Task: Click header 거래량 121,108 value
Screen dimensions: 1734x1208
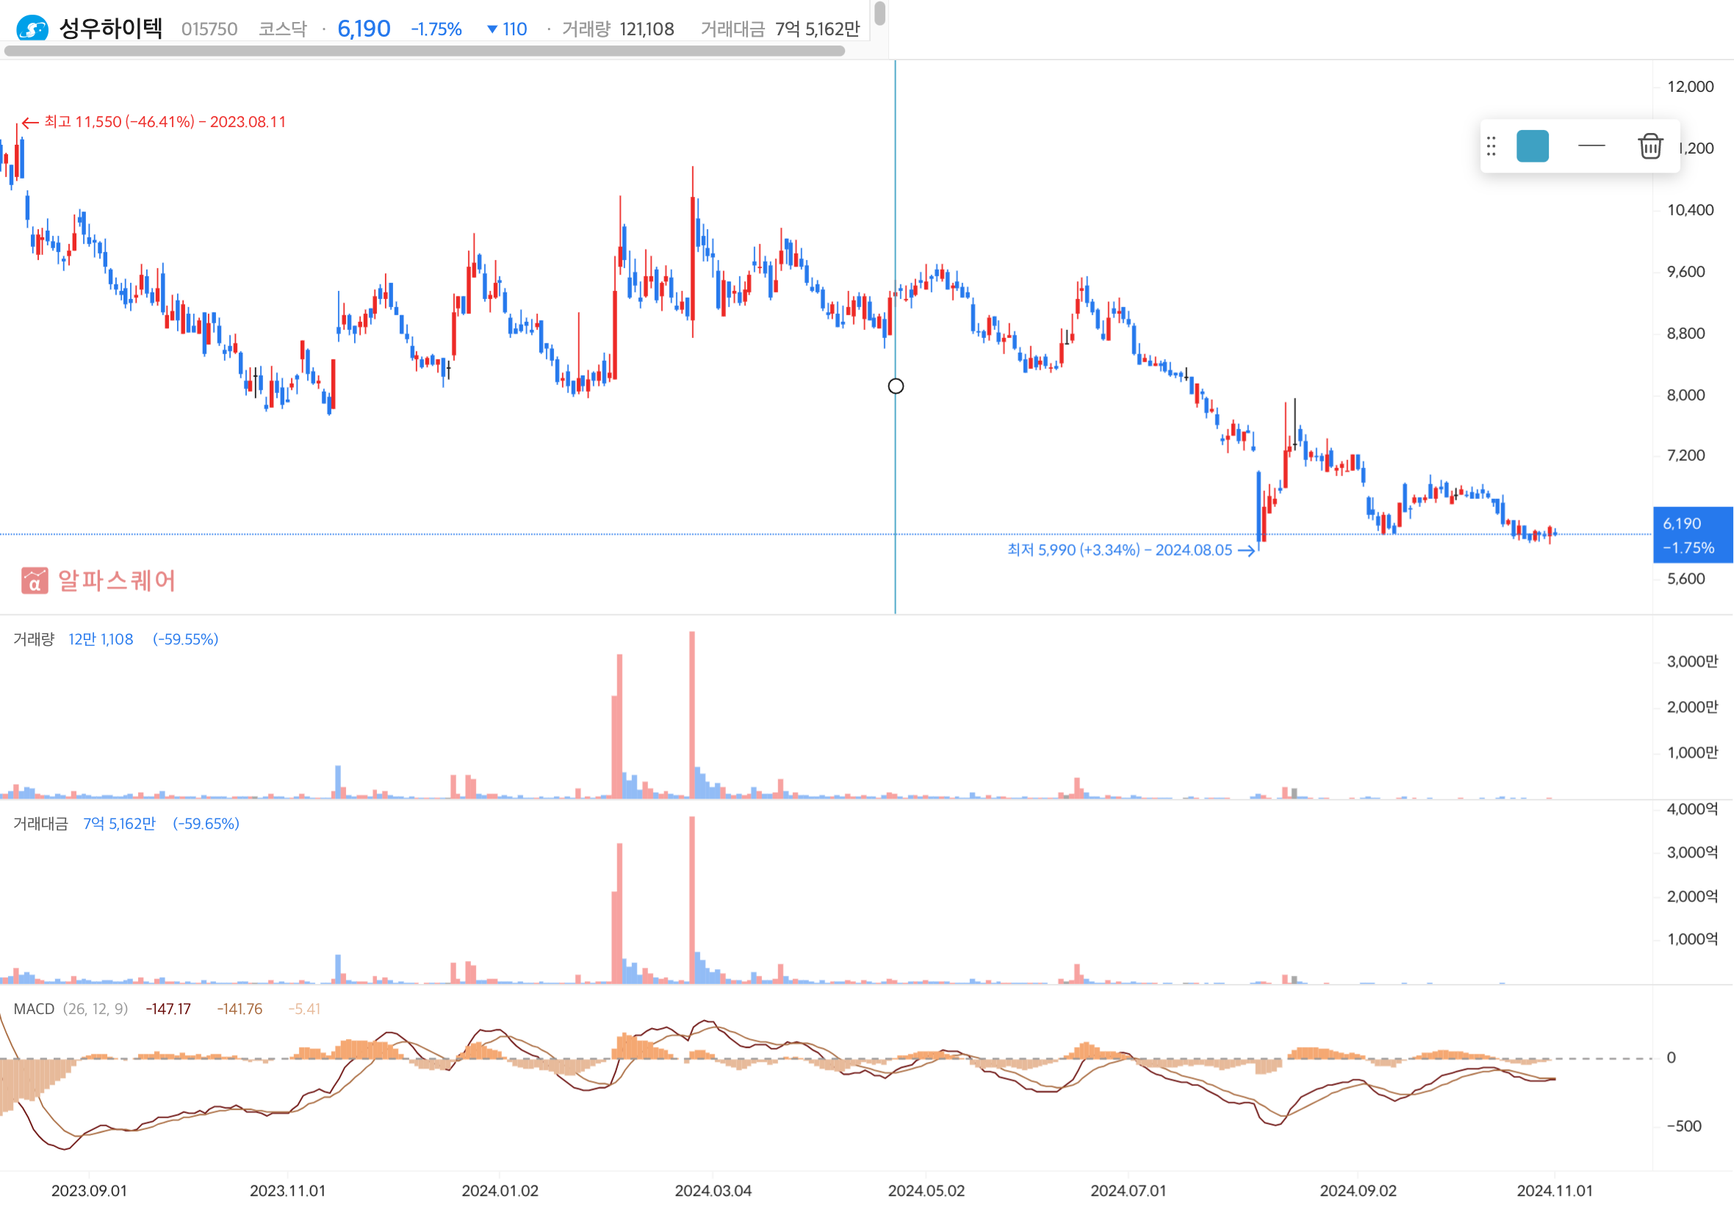Action: (x=647, y=29)
